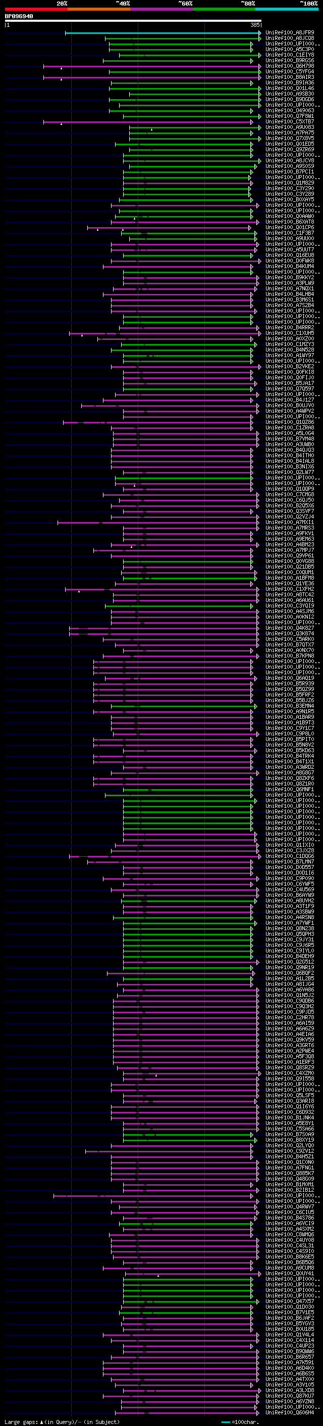Choose the UniRef100_Q01CP6 entry
Image resolution: width=323 pixels, height=1426 pixels.
pos(290,228)
